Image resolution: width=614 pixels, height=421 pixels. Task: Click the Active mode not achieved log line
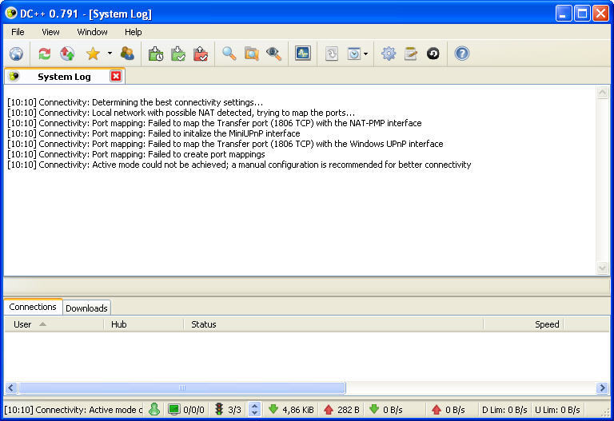(239, 165)
